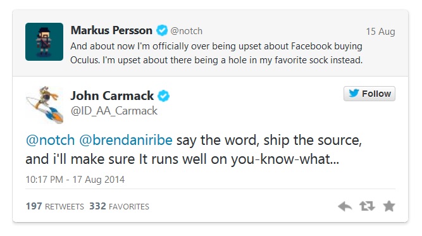This screenshot has height=236, width=422.
Task: Click the Twitter bird in Follow button
Action: tap(354, 93)
